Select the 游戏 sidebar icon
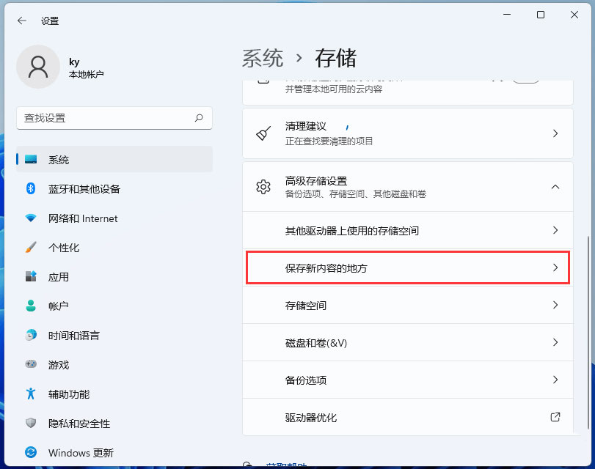 point(31,365)
